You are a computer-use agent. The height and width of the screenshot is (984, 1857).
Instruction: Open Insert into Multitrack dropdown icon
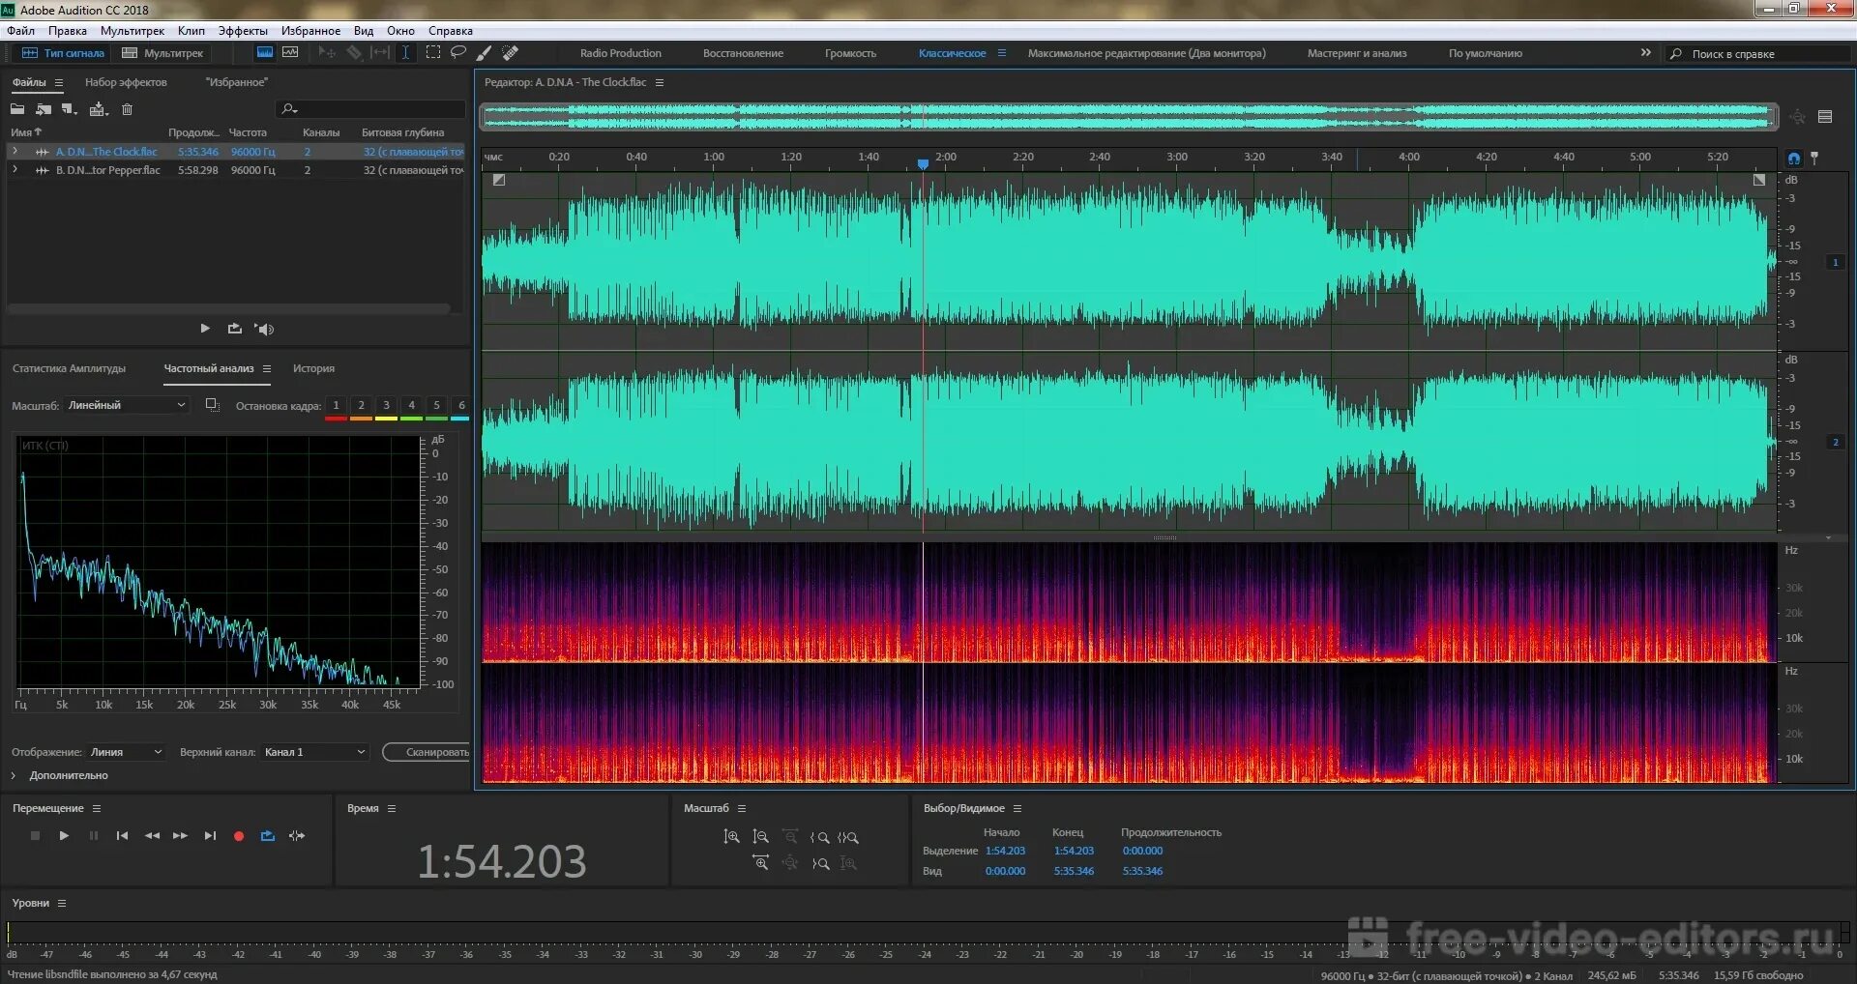[x=99, y=109]
